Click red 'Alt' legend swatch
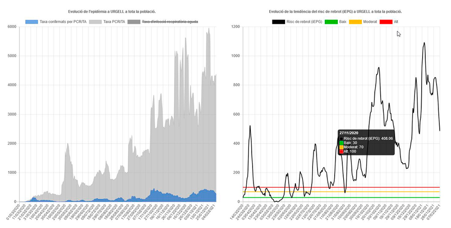Viewport: 451px width, 228px height. tap(386, 21)
